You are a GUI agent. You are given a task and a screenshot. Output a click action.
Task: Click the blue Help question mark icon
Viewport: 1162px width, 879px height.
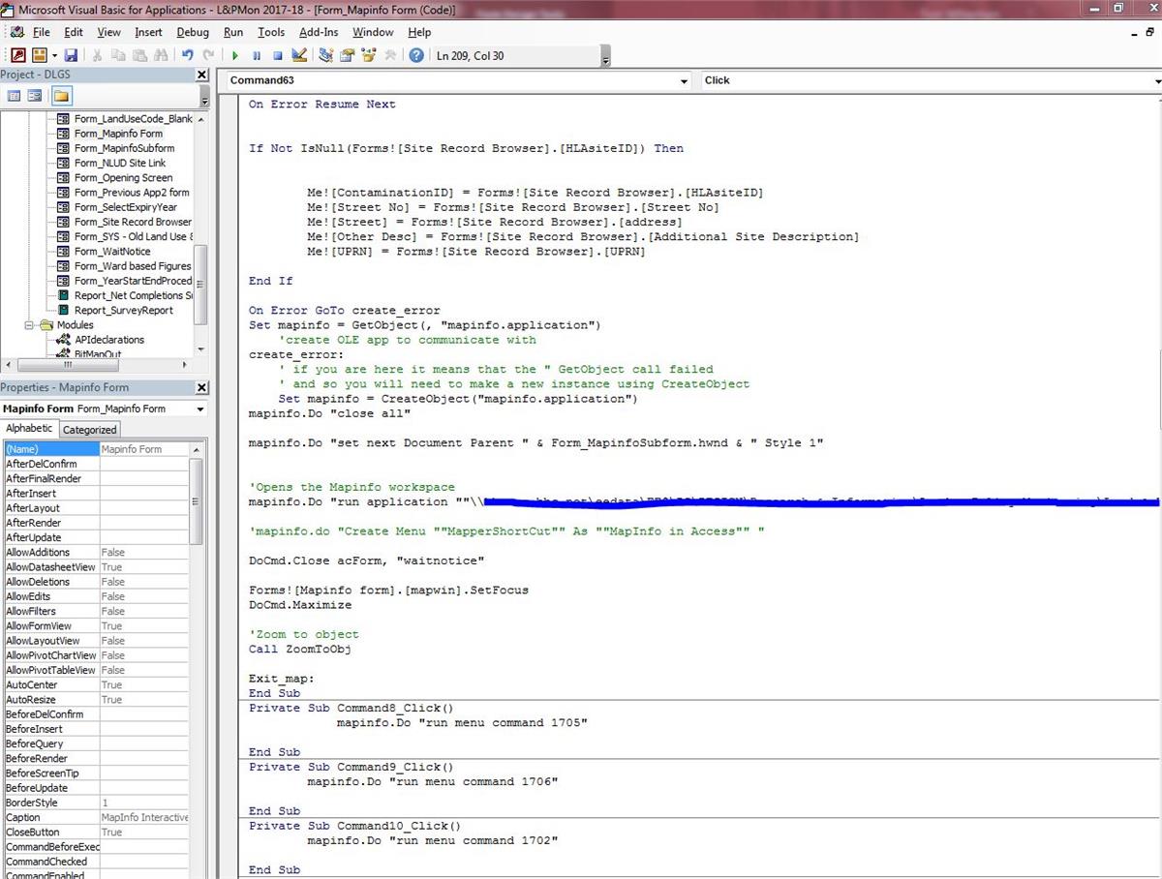(416, 56)
